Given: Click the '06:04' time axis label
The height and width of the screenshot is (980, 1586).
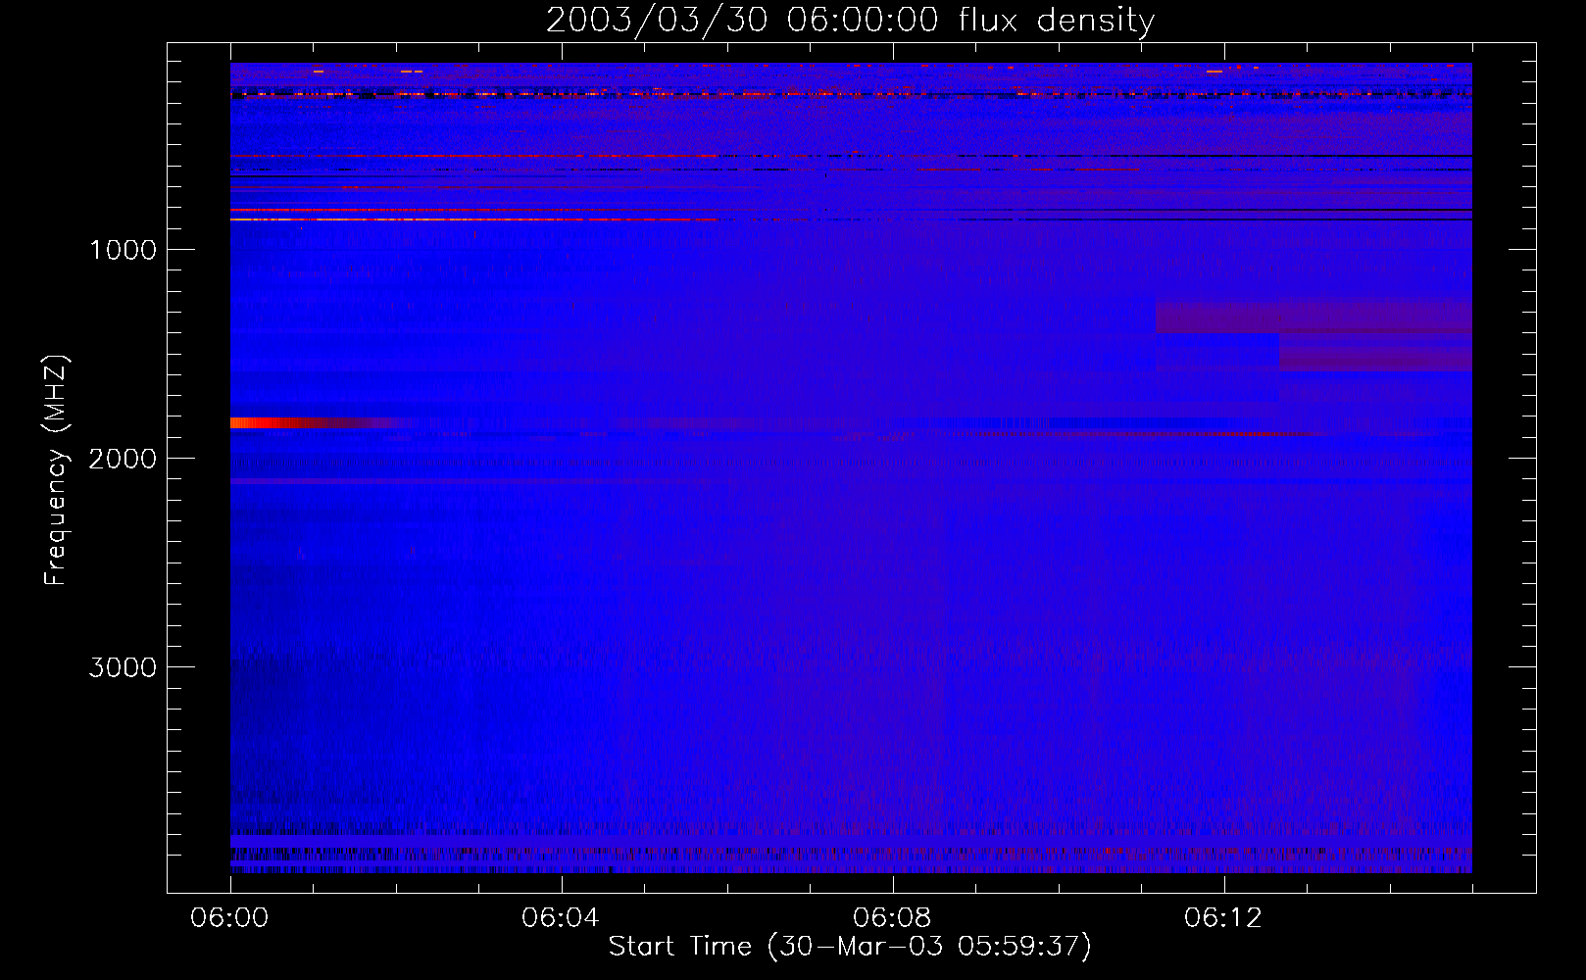Looking at the screenshot, I should (x=561, y=918).
